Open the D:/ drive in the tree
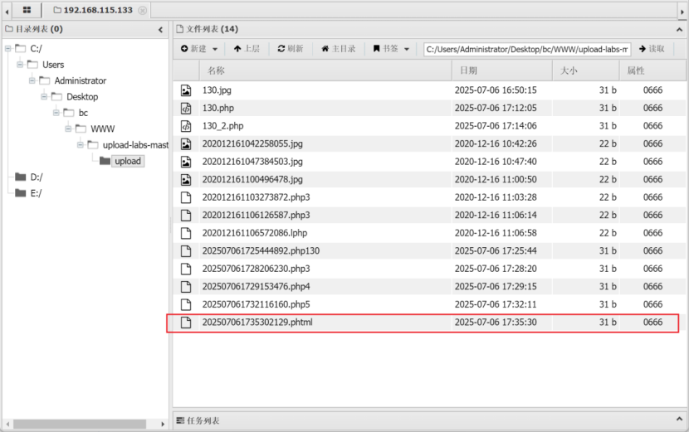The height and width of the screenshot is (432, 689). tap(36, 177)
